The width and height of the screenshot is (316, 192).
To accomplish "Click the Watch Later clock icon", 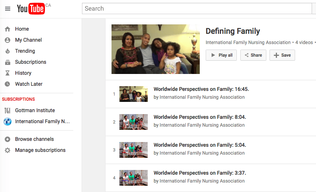I will click(7, 84).
